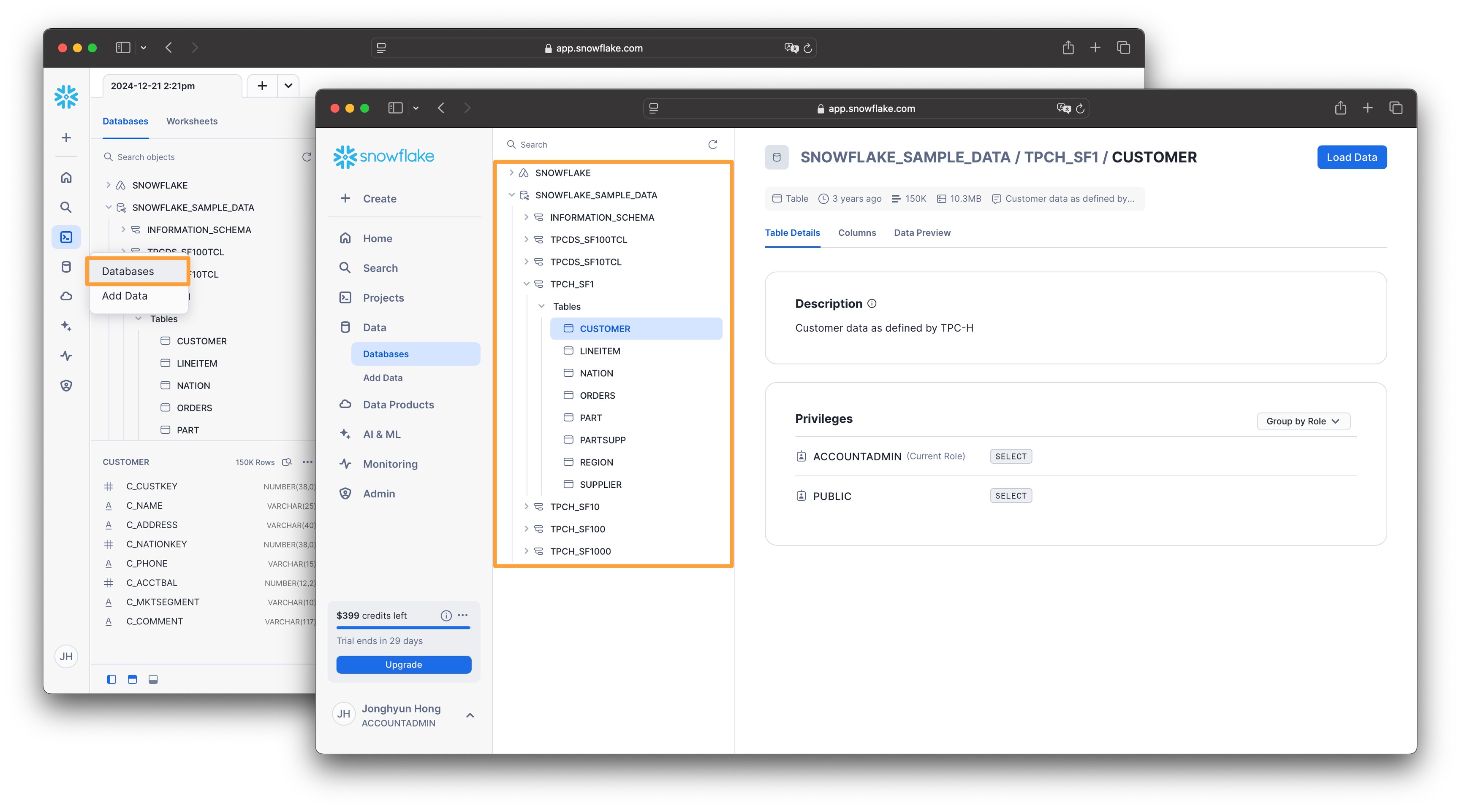Toggle the bottom panel layout icon
The height and width of the screenshot is (810, 1459).
[x=153, y=679]
